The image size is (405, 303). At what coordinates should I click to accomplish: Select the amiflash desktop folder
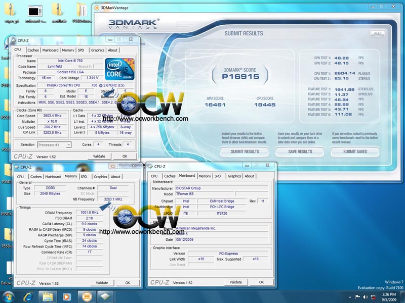click(x=59, y=12)
